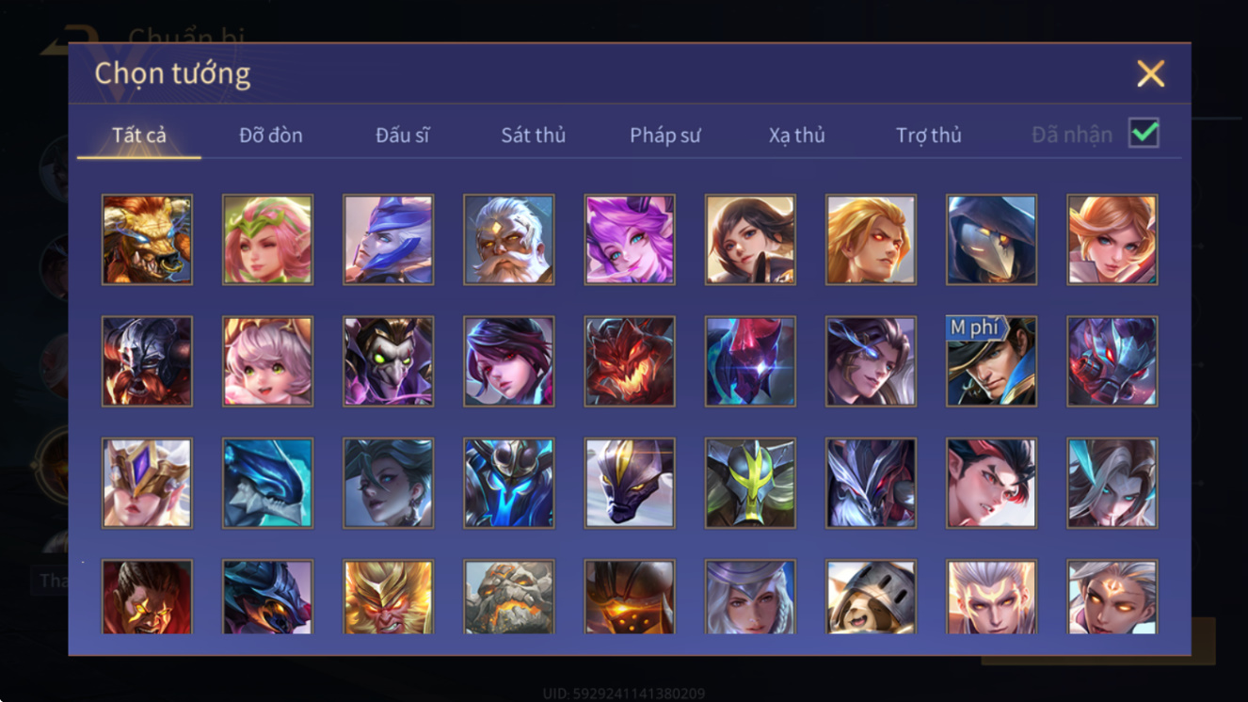Pick the red demon face hero

(x=630, y=361)
